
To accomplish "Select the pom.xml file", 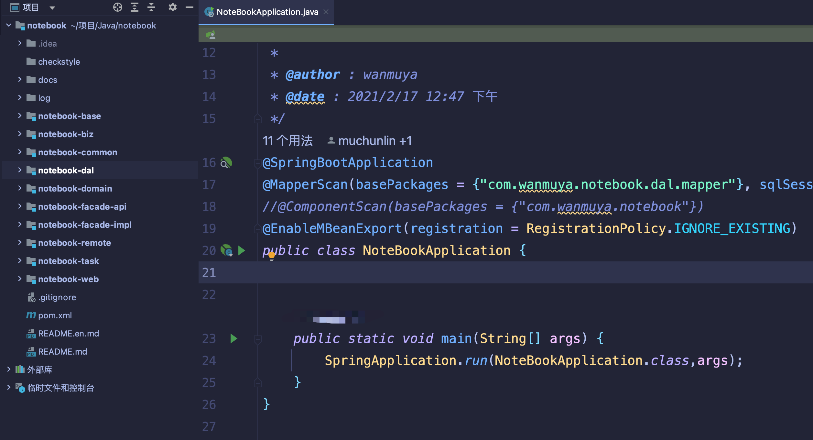I will pos(55,315).
